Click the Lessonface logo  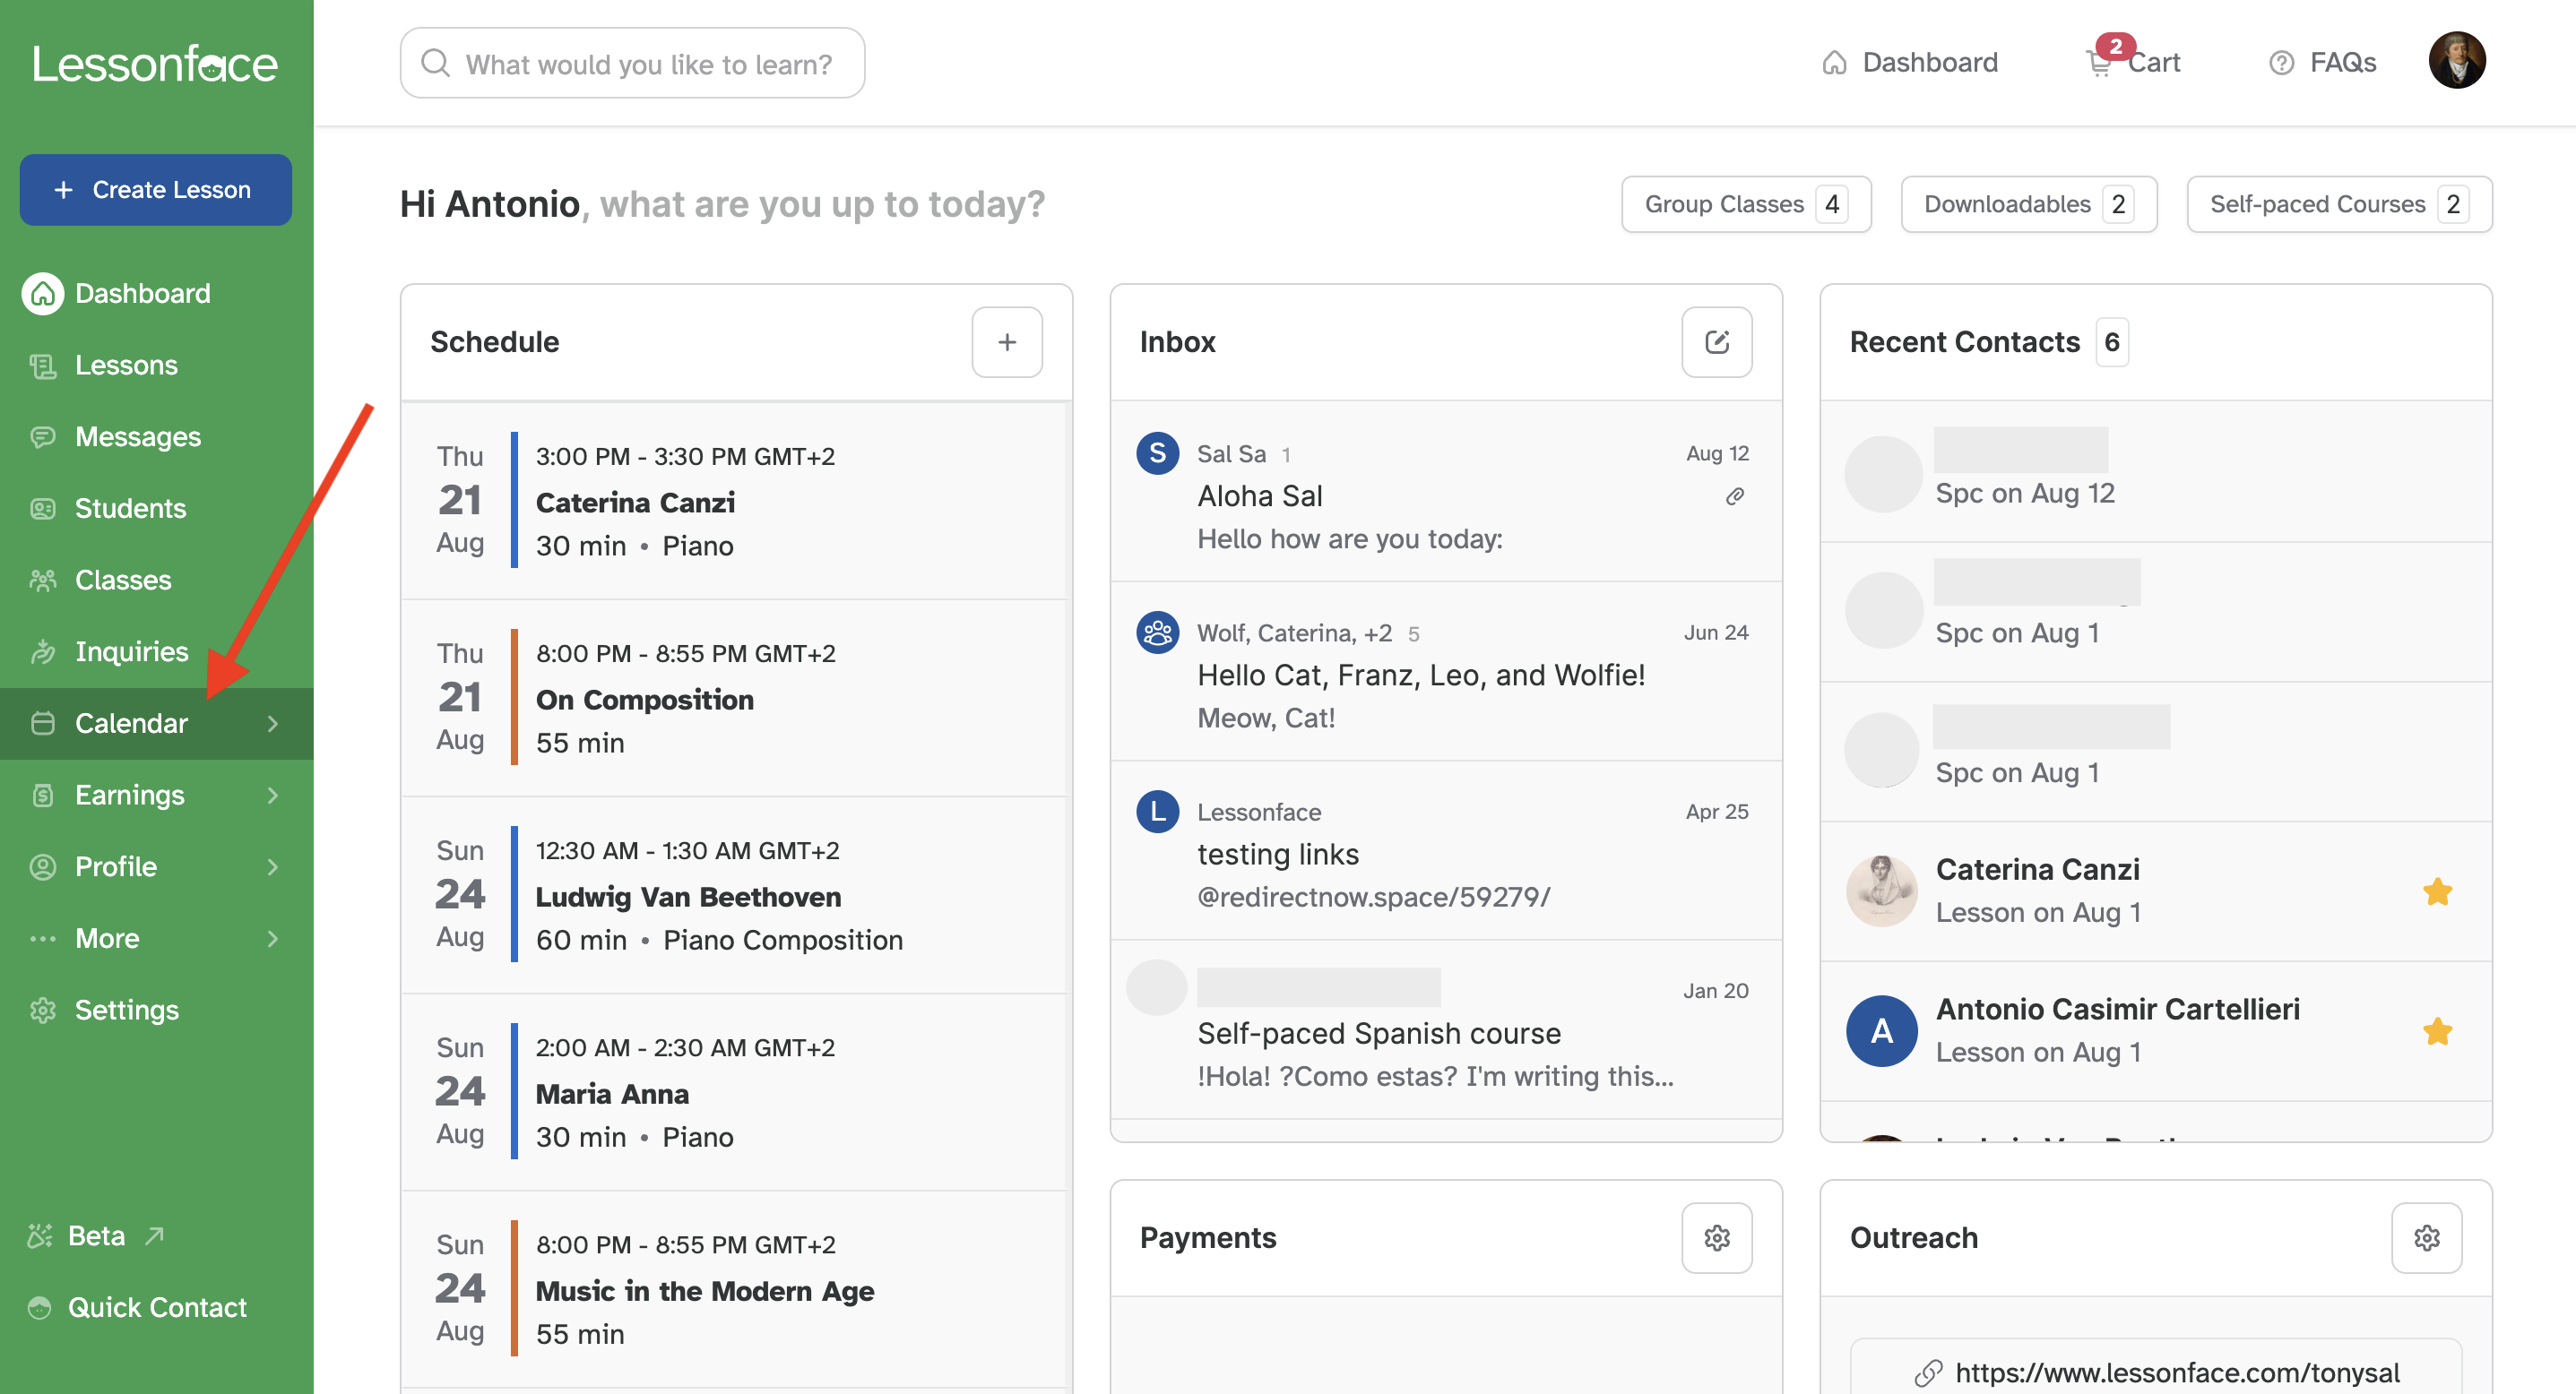click(155, 64)
